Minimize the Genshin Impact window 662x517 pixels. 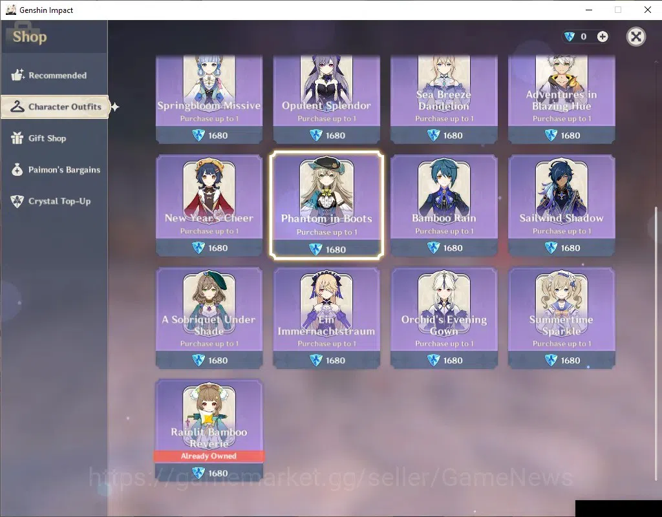pyautogui.click(x=589, y=10)
